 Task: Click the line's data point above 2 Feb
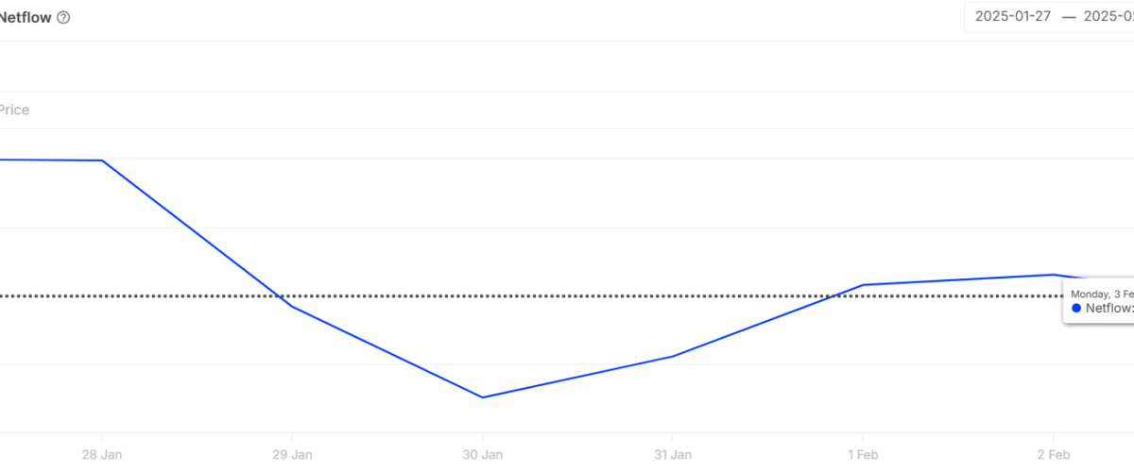pos(1053,275)
